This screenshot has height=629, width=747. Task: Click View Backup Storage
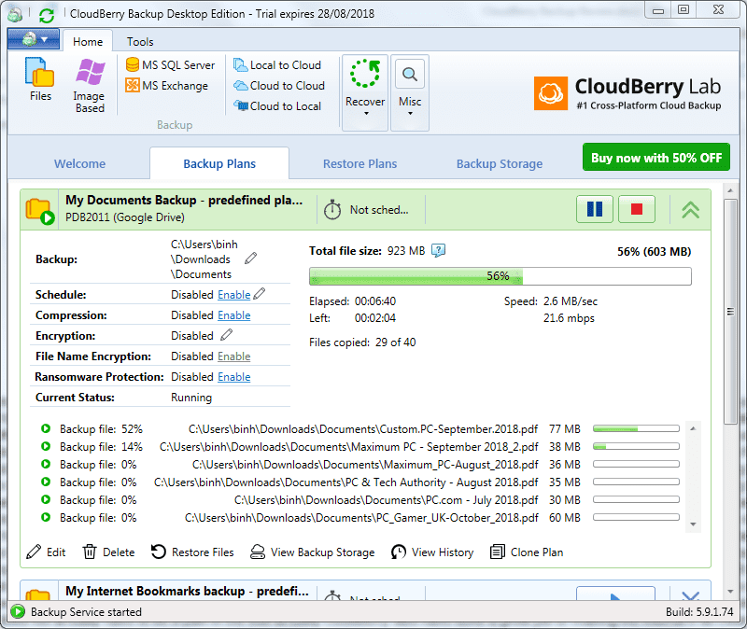313,552
